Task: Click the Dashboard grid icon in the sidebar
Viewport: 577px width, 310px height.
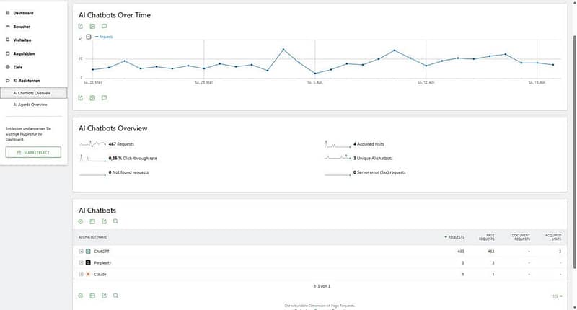Action: [x=8, y=13]
